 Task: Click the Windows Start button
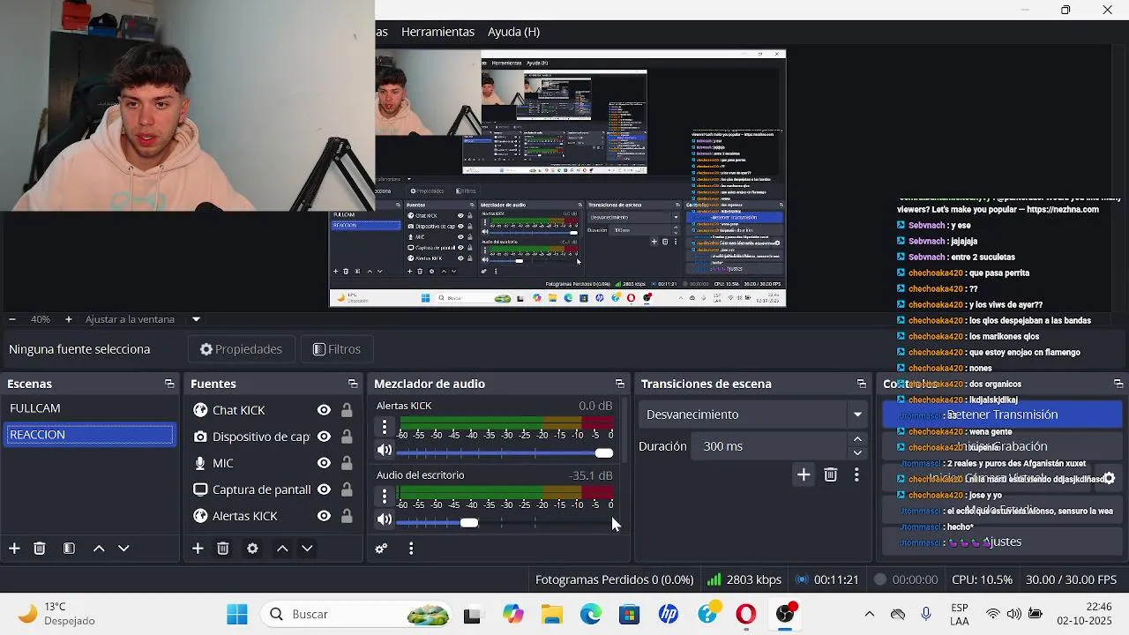(x=237, y=614)
